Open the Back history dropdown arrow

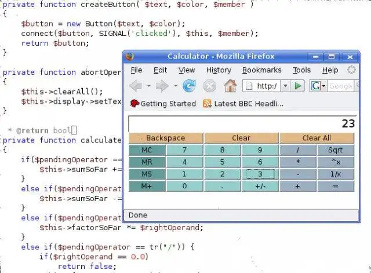pos(148,86)
